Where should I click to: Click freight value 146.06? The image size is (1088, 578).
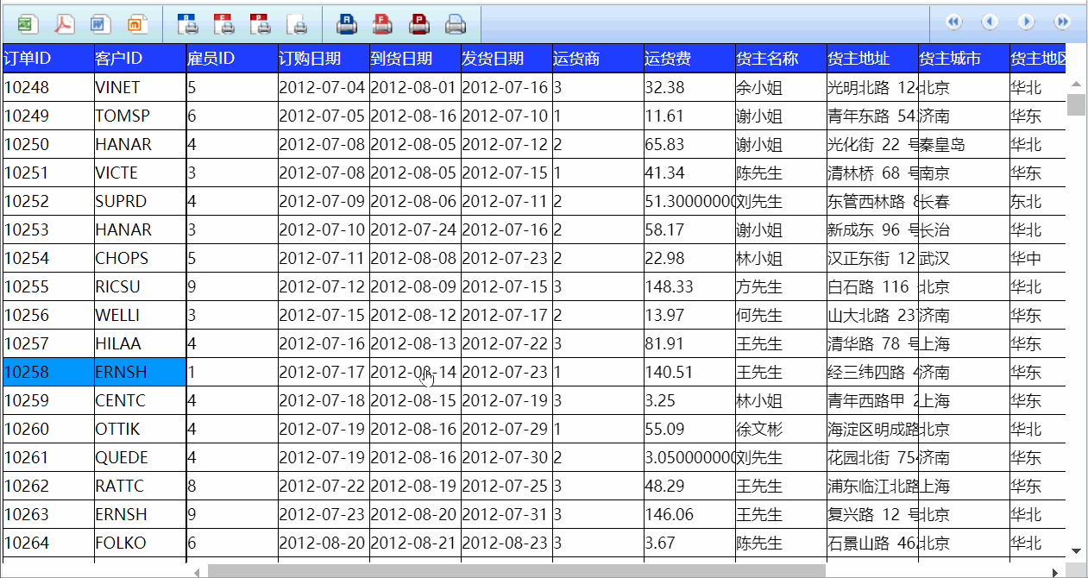pos(689,514)
